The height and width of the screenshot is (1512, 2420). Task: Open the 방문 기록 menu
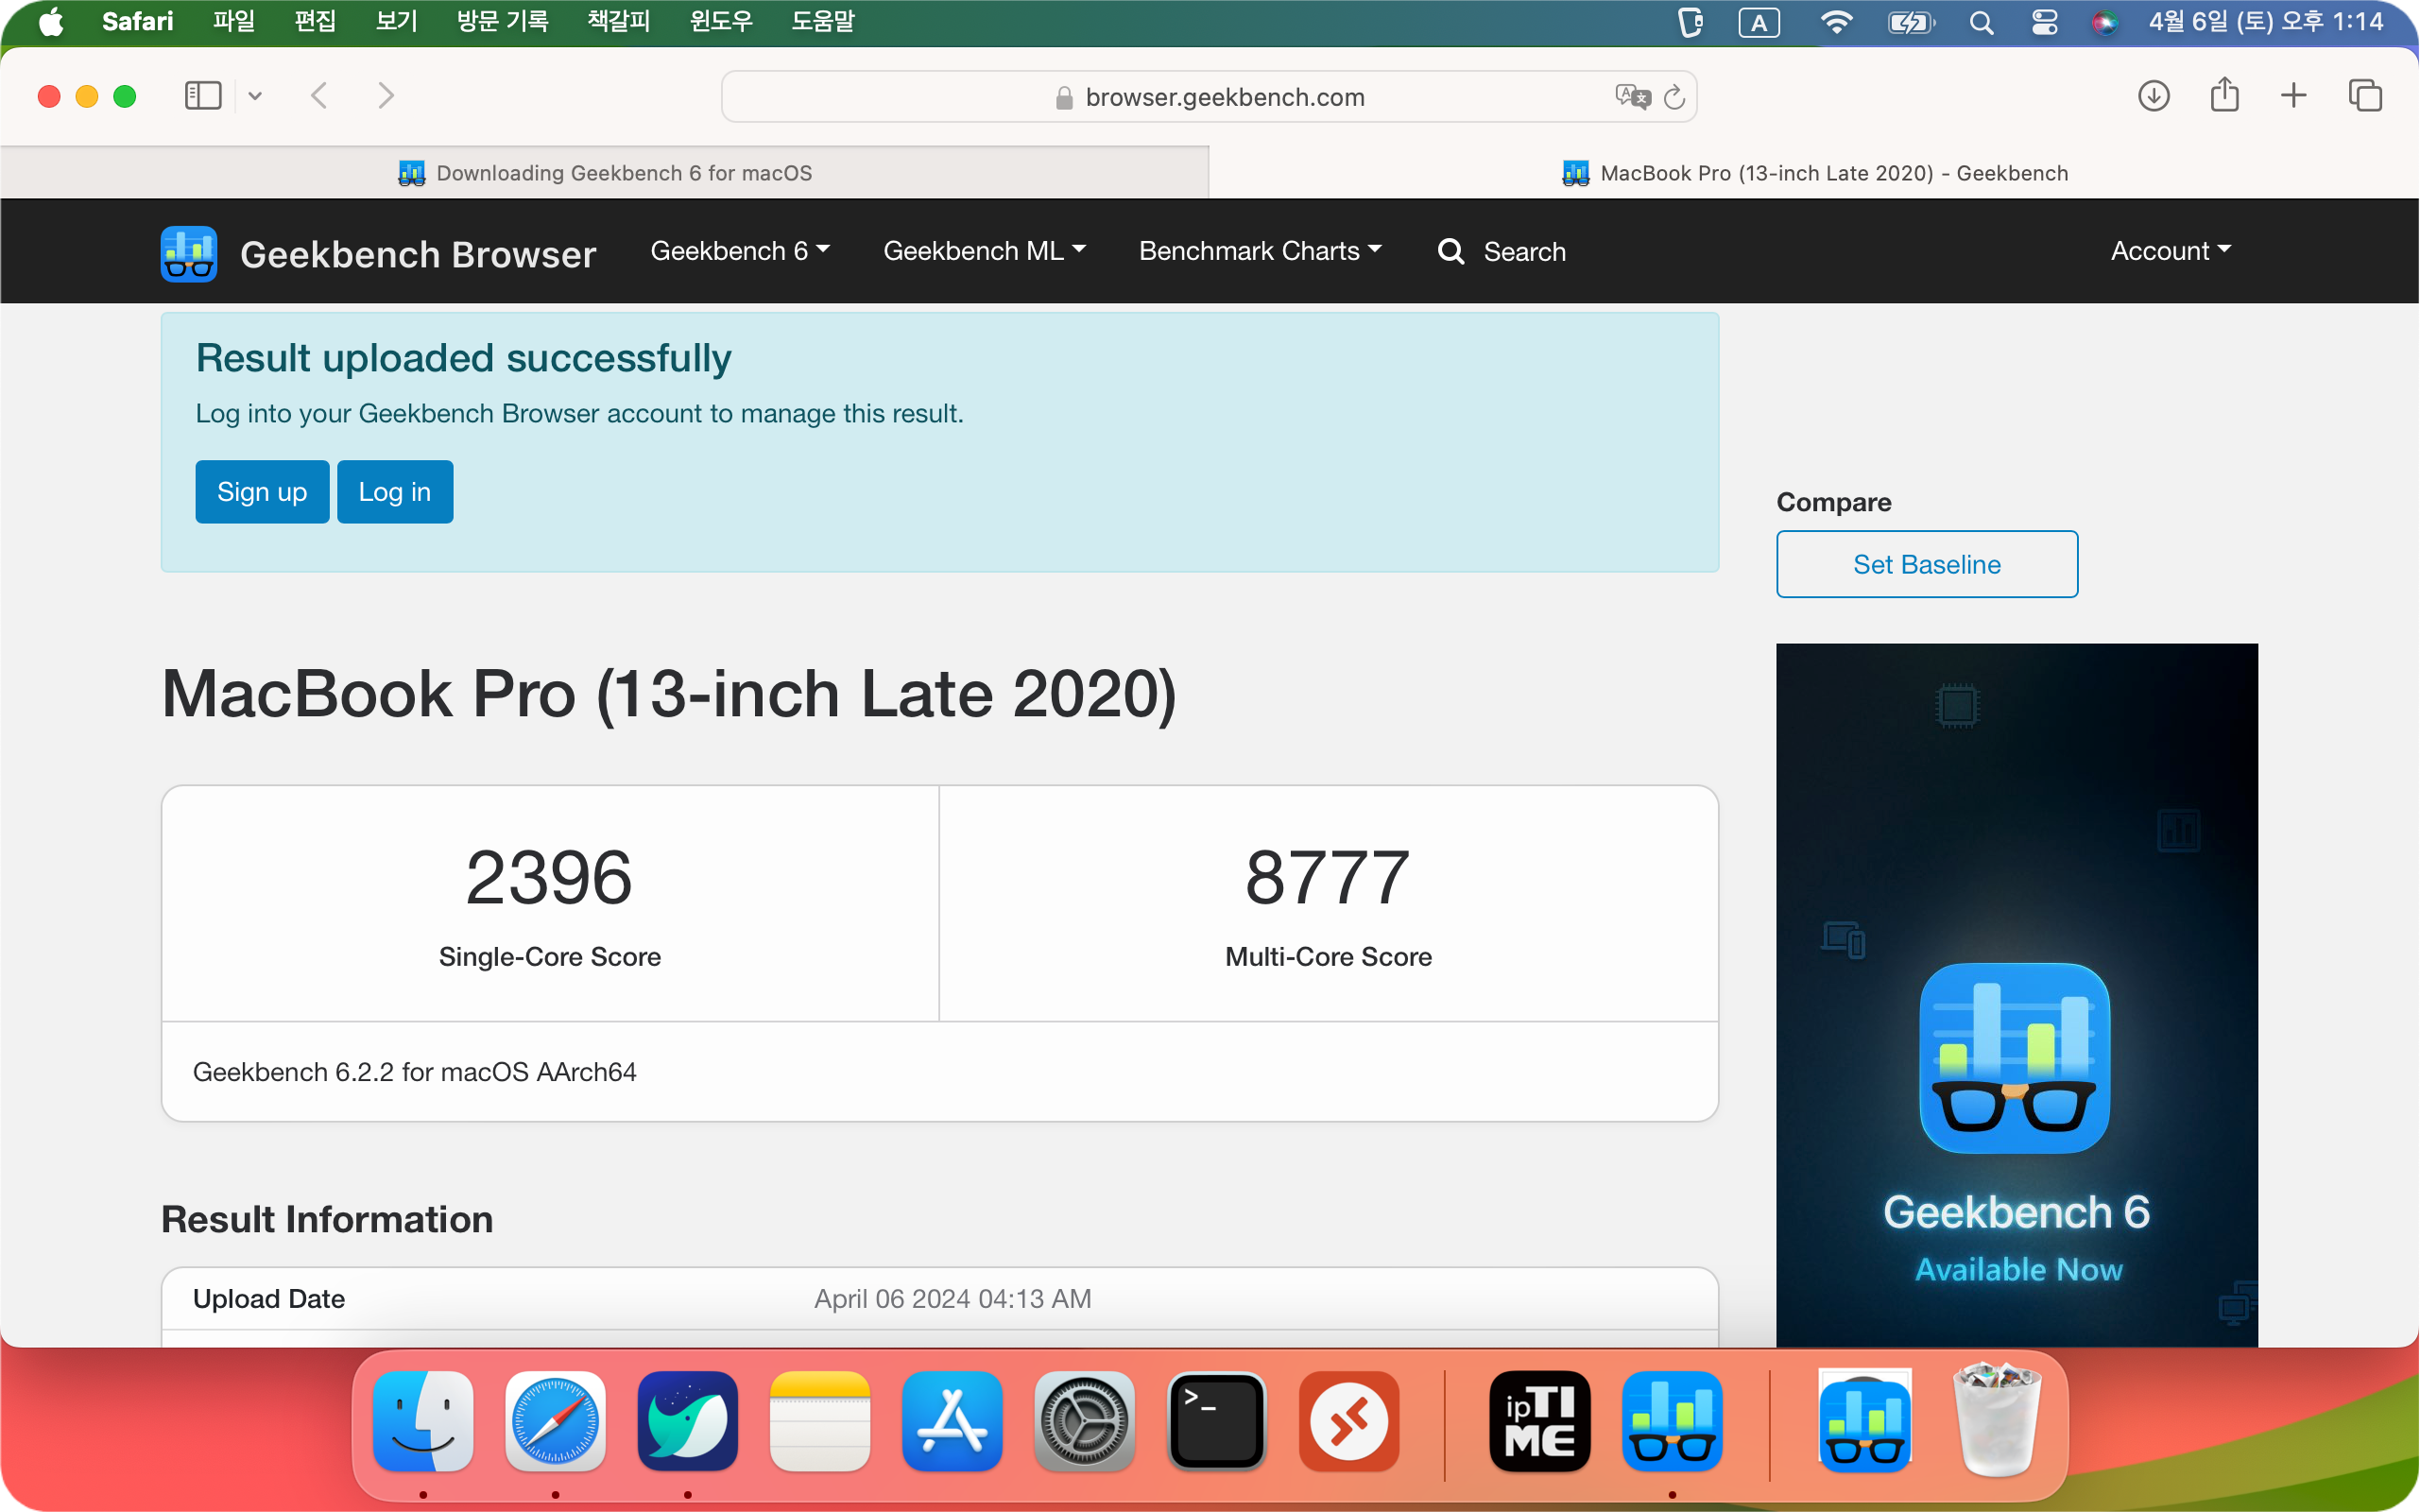(502, 22)
